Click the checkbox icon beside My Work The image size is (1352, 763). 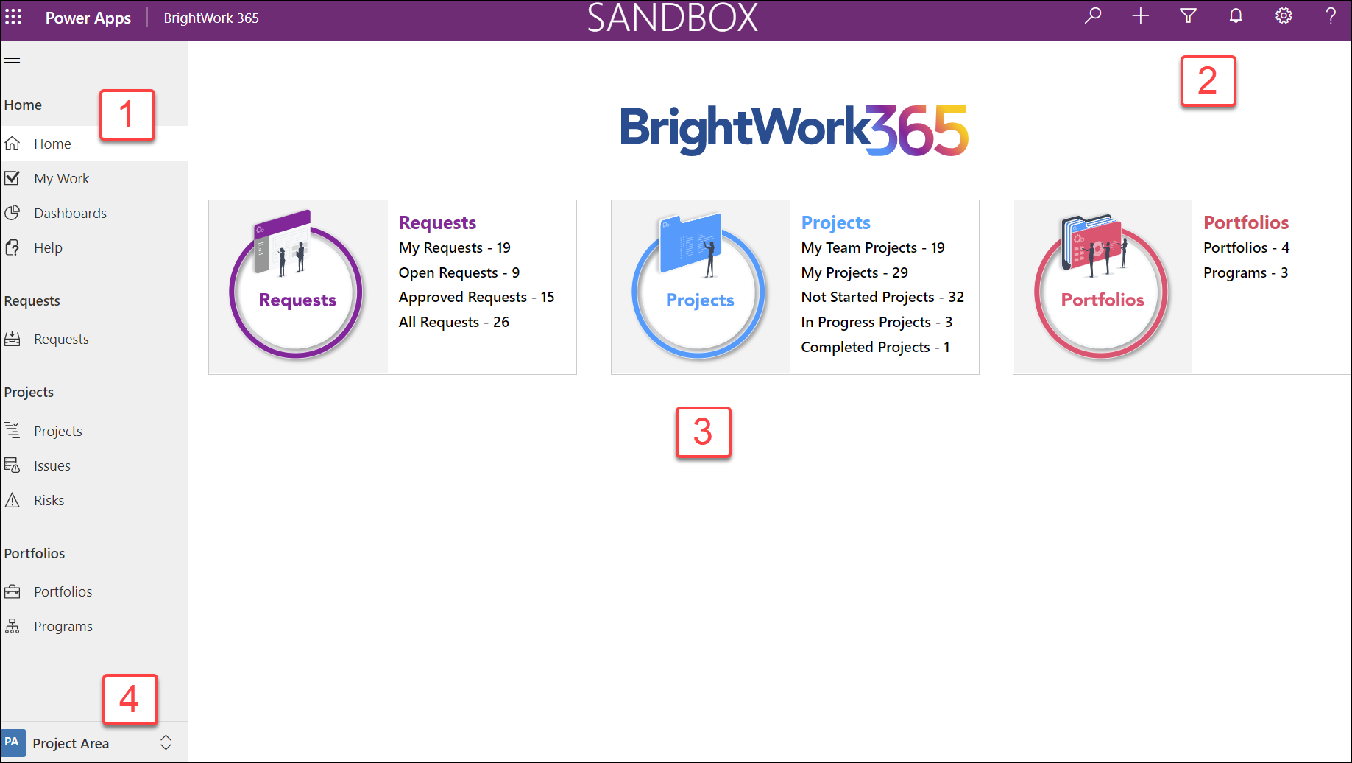tap(13, 177)
